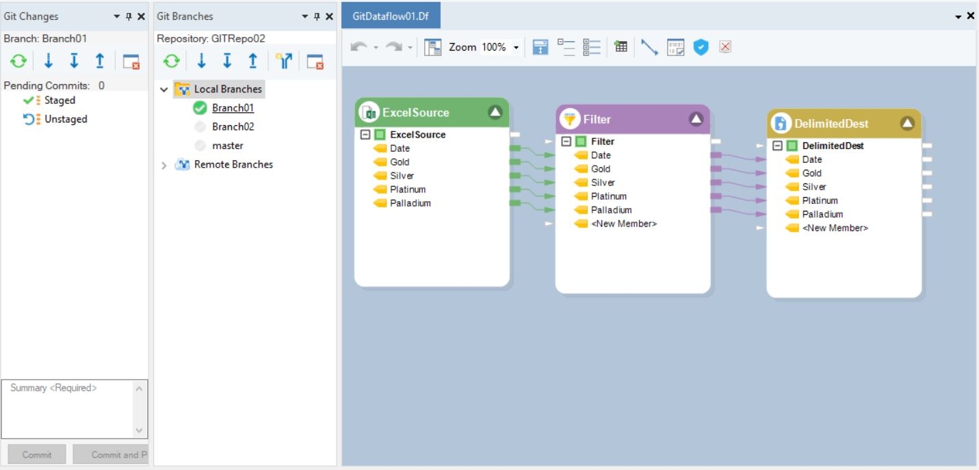Click the up-arrow push icon in Git Branches
Viewport: 979px width, 470px height.
[252, 62]
